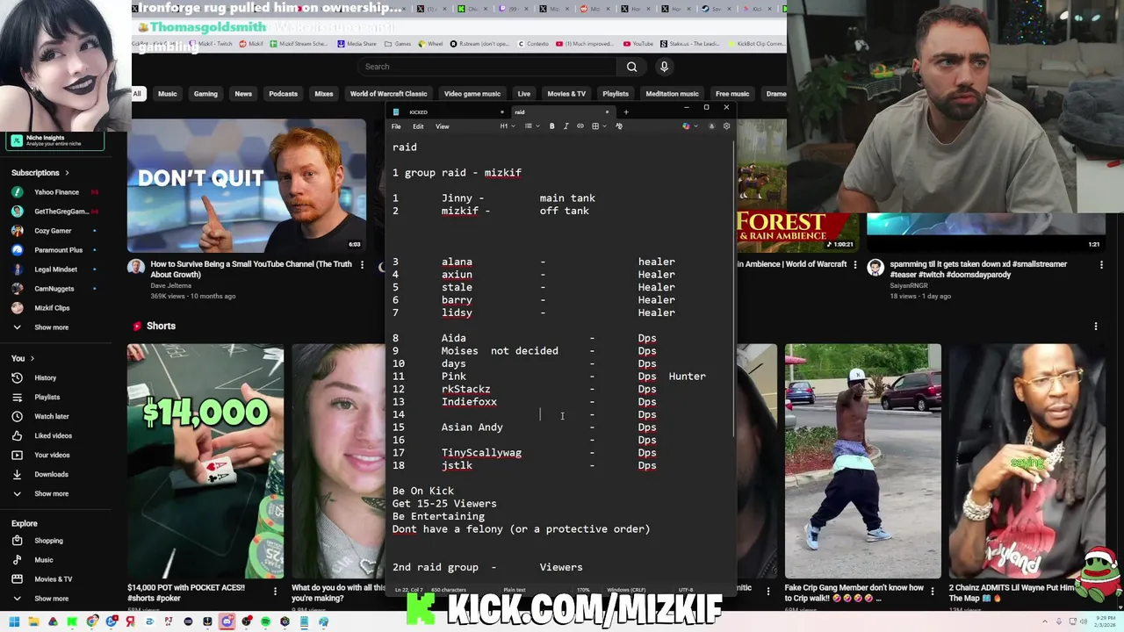Open the Fake Crip Gang Member short

click(x=862, y=462)
